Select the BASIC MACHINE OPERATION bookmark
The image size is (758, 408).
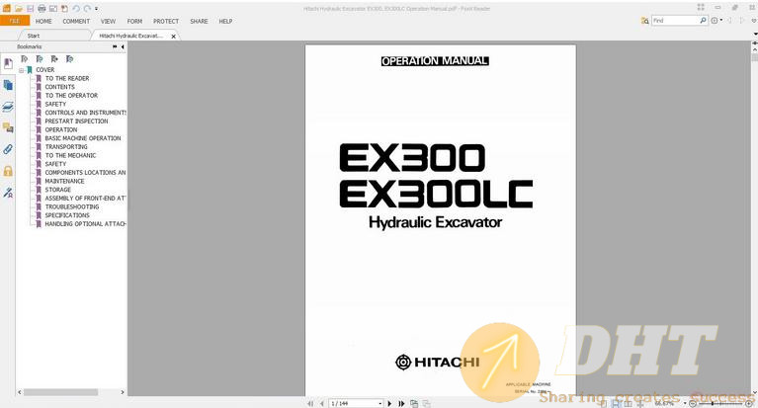(x=83, y=138)
